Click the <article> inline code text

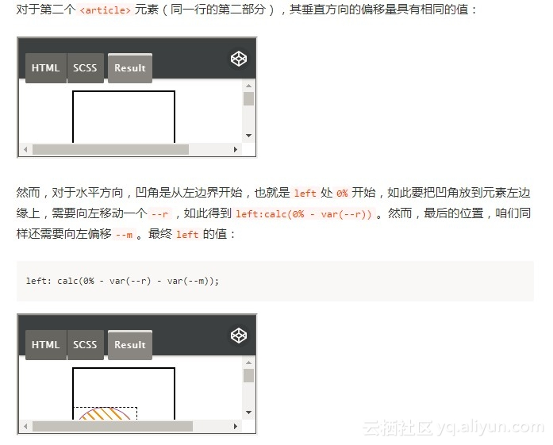click(105, 10)
